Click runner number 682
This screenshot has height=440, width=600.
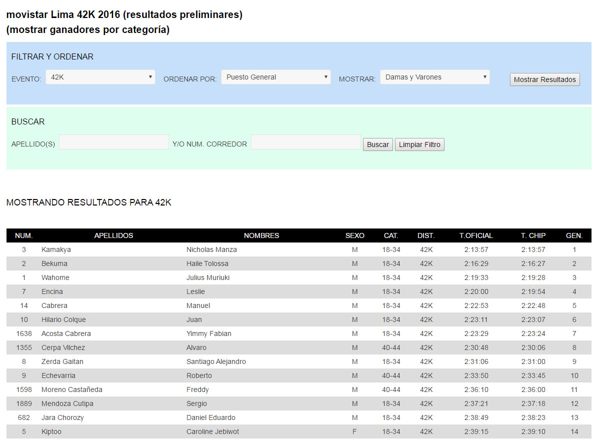click(x=24, y=417)
